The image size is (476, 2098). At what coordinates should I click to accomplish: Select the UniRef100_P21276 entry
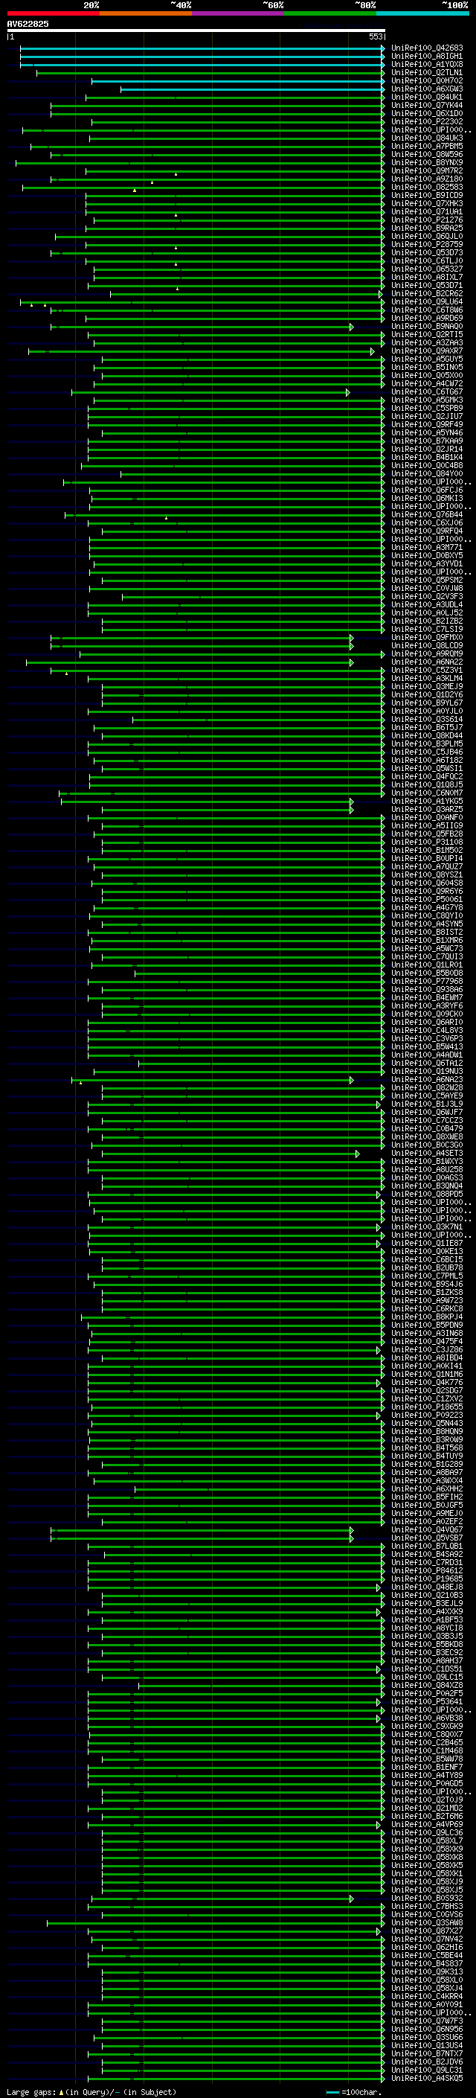click(x=427, y=220)
